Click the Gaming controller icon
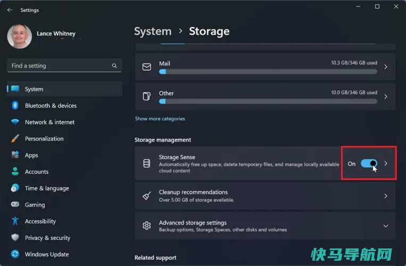Screen dimensions: 406x266 15,204
